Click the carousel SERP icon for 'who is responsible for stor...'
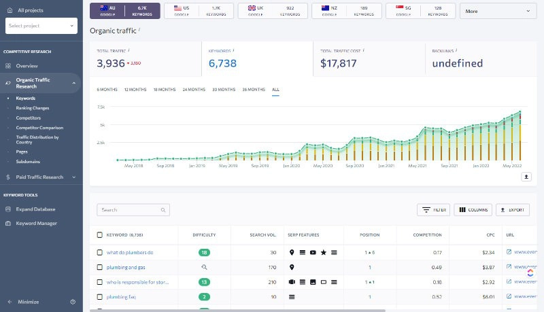This screenshot has width=544, height=312. 292,282
